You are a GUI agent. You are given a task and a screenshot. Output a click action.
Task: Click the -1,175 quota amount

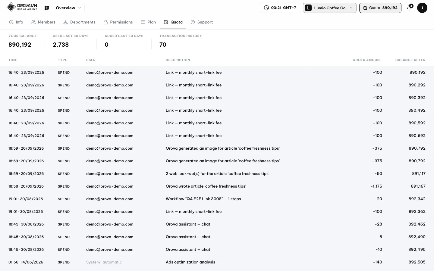coord(376,186)
